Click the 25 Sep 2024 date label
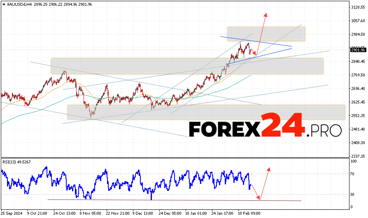The width and height of the screenshot is (368, 218). 11,214
